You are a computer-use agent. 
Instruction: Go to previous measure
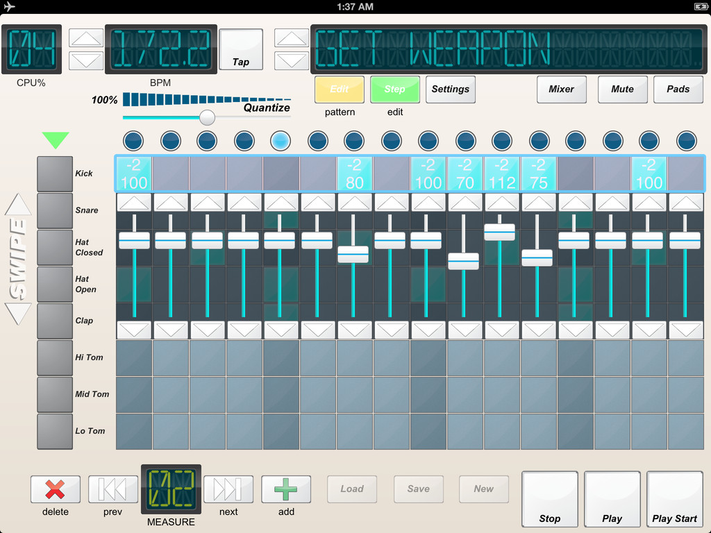click(113, 489)
